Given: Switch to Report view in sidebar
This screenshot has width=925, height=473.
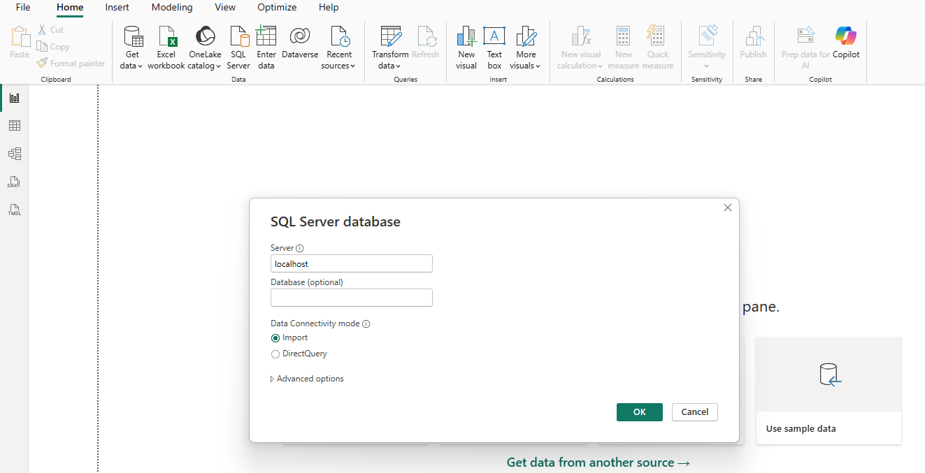Looking at the screenshot, I should pos(14,98).
